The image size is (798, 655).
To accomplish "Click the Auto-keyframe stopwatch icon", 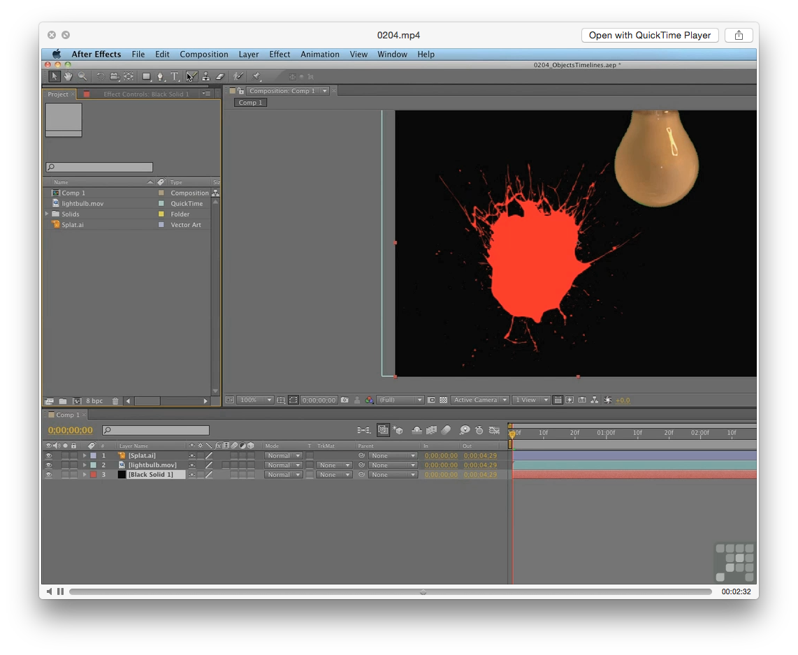I will click(x=479, y=430).
